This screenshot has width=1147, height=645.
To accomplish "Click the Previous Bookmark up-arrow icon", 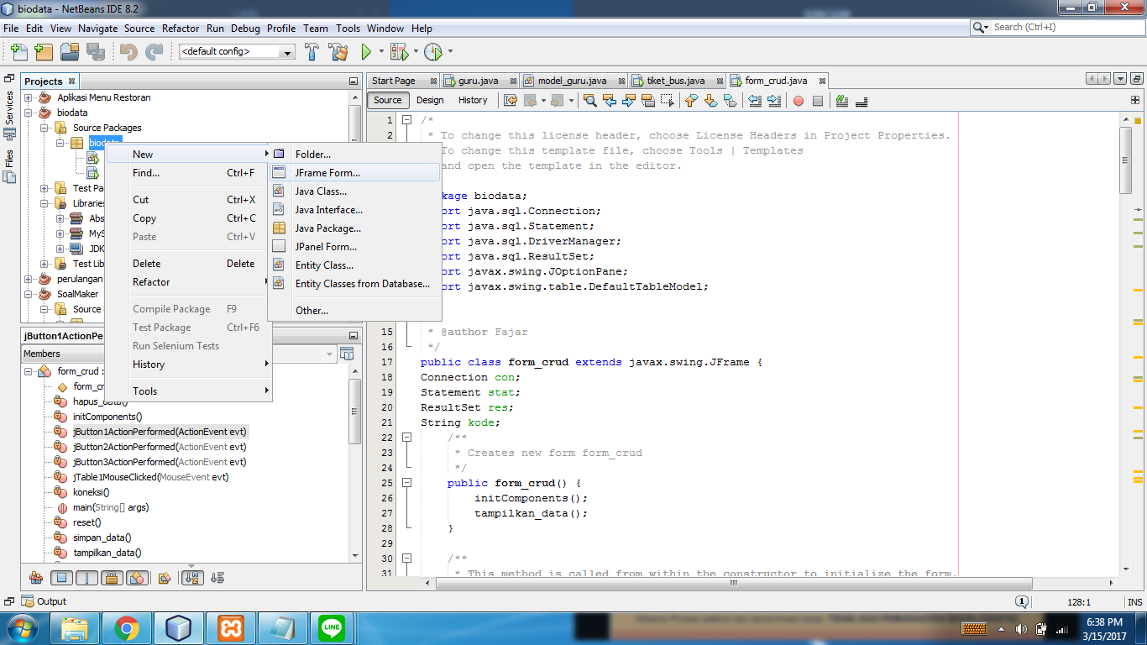I will 692,101.
